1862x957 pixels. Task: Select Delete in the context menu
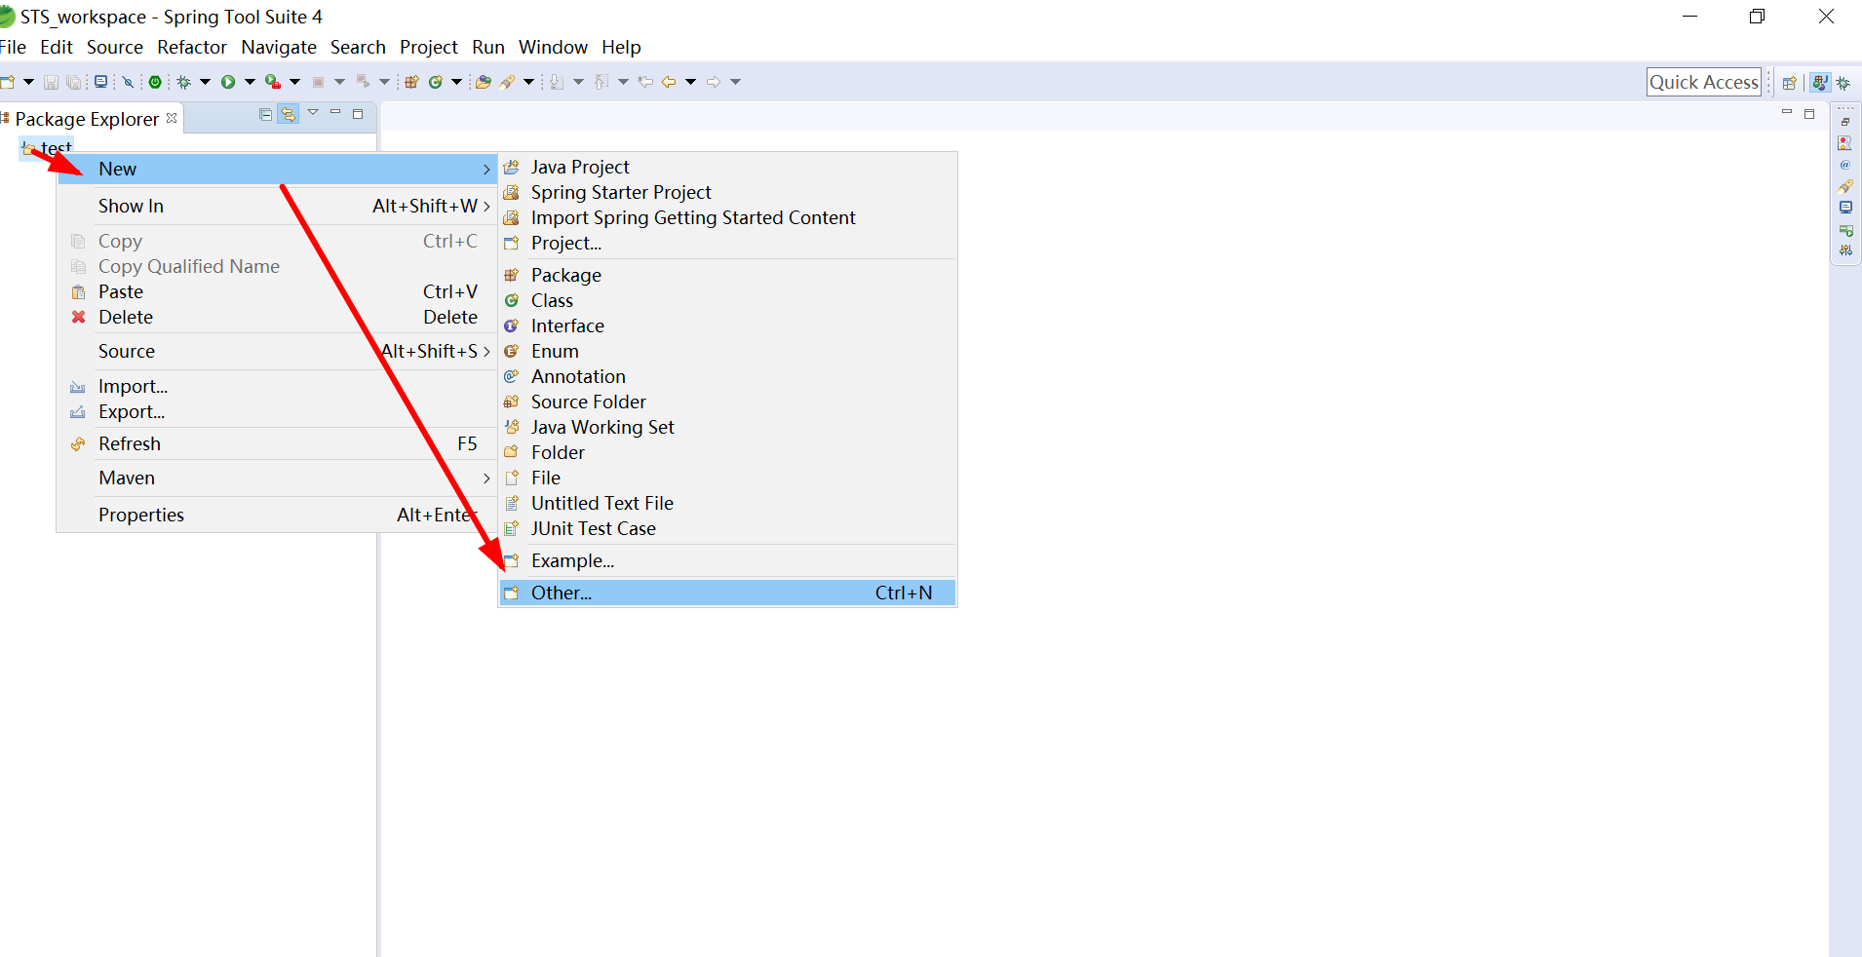276,317
